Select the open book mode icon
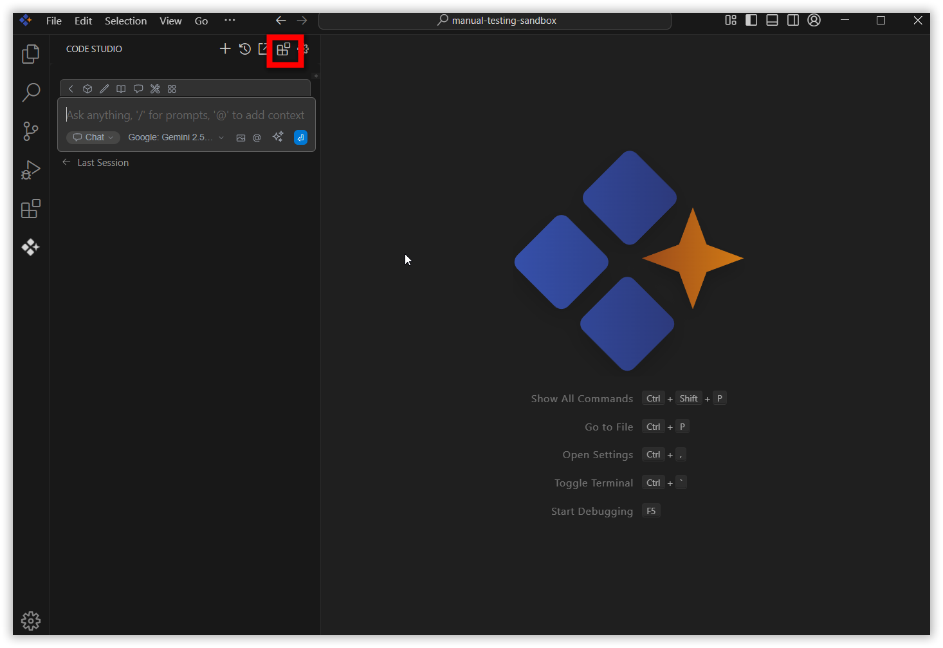 click(x=121, y=89)
